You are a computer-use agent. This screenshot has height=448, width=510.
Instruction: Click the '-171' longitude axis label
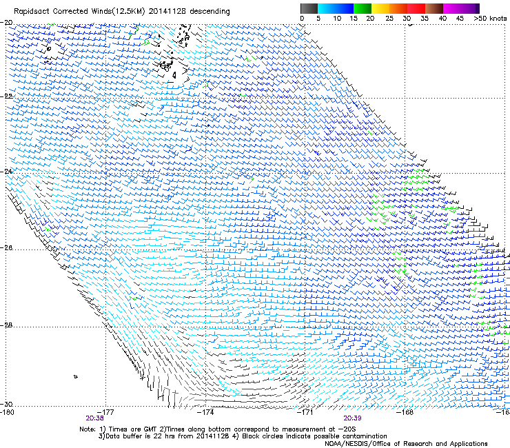(305, 412)
